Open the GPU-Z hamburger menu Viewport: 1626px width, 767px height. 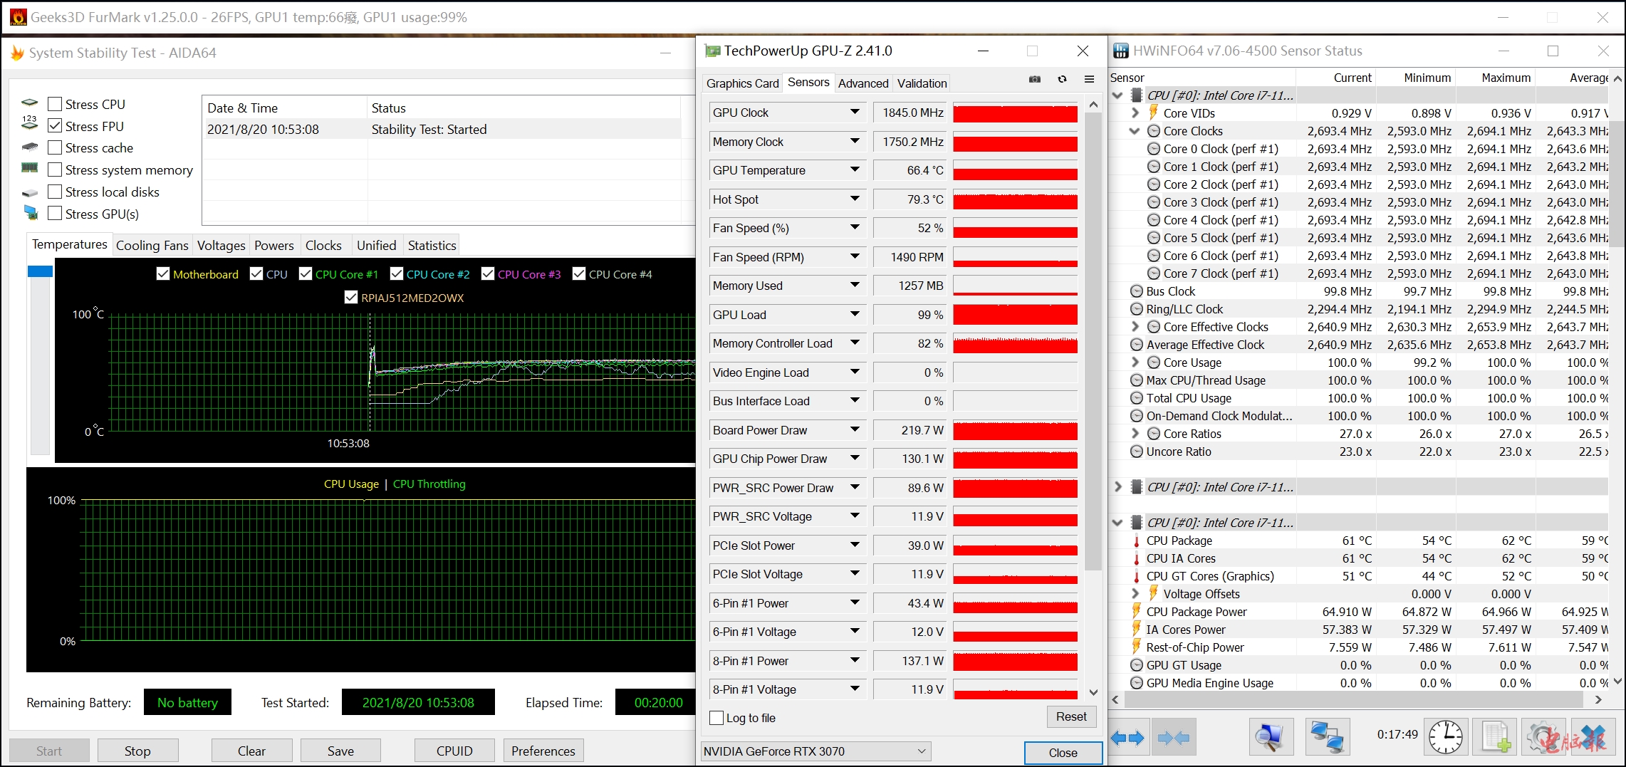[1089, 79]
